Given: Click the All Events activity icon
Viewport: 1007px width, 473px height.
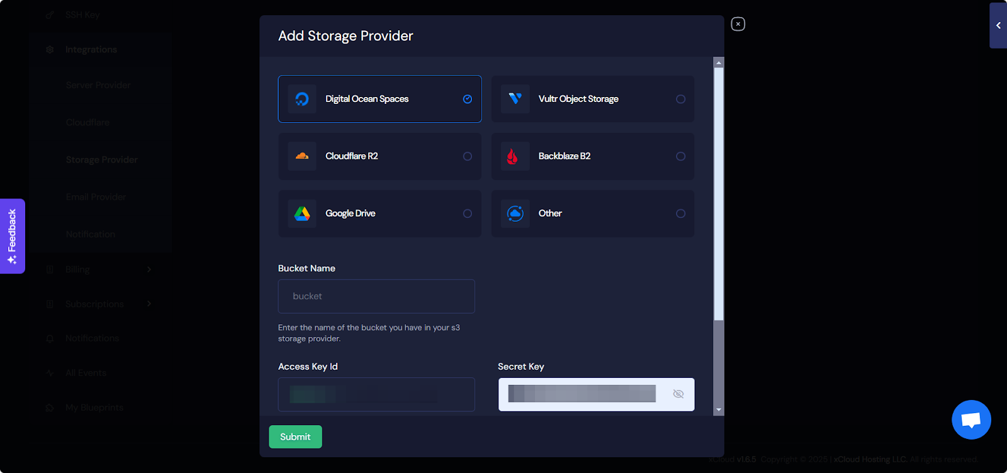Looking at the screenshot, I should pyautogui.click(x=50, y=373).
